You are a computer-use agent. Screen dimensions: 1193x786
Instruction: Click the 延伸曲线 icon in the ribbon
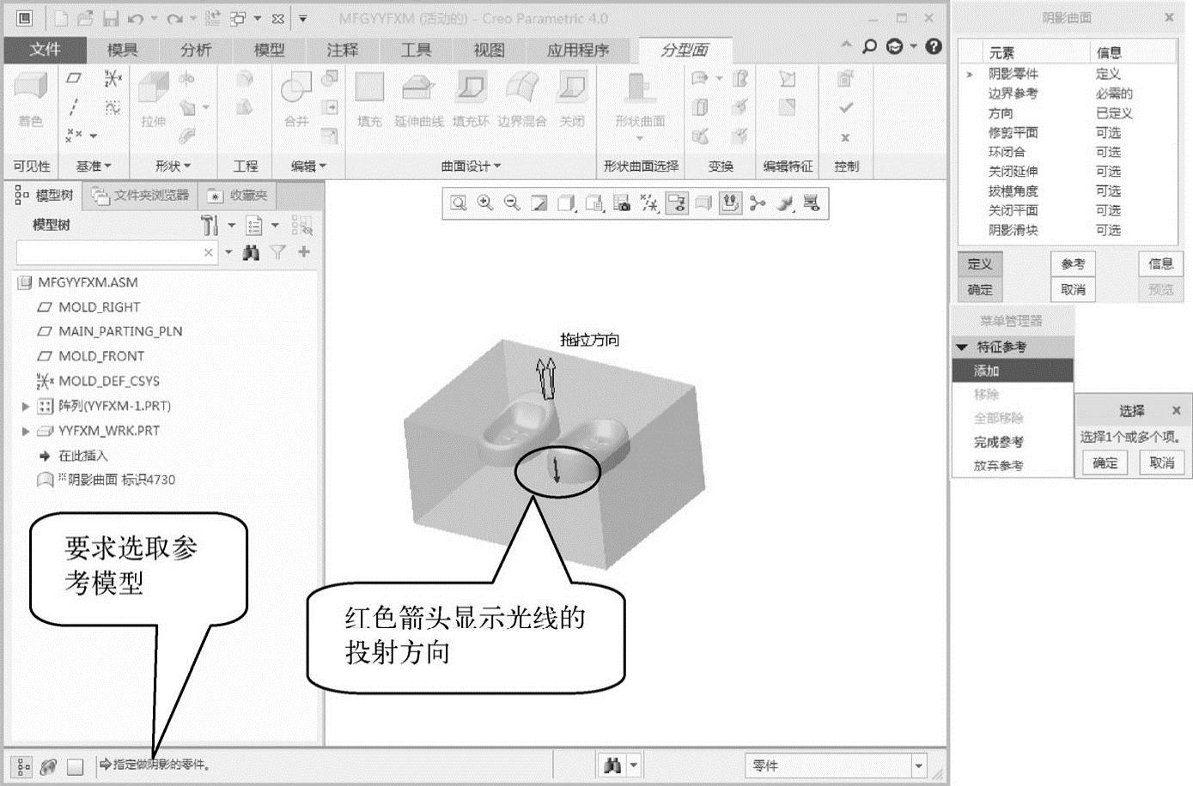coord(418,88)
